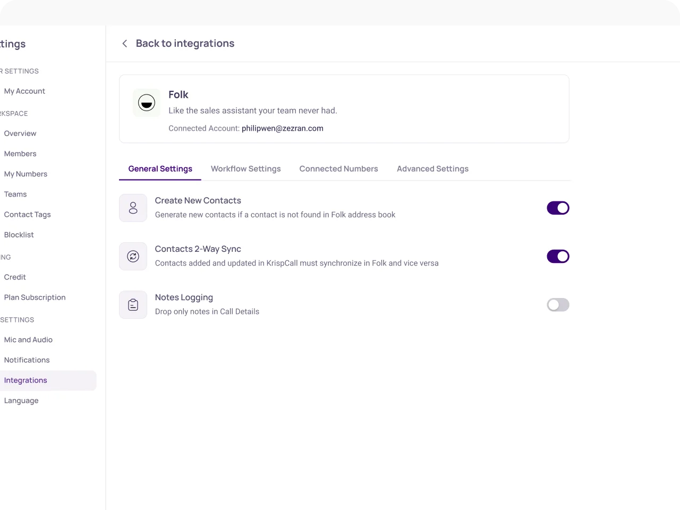
Task: Click 'Generate new contacts if a contact is not found' description
Action: tap(275, 215)
